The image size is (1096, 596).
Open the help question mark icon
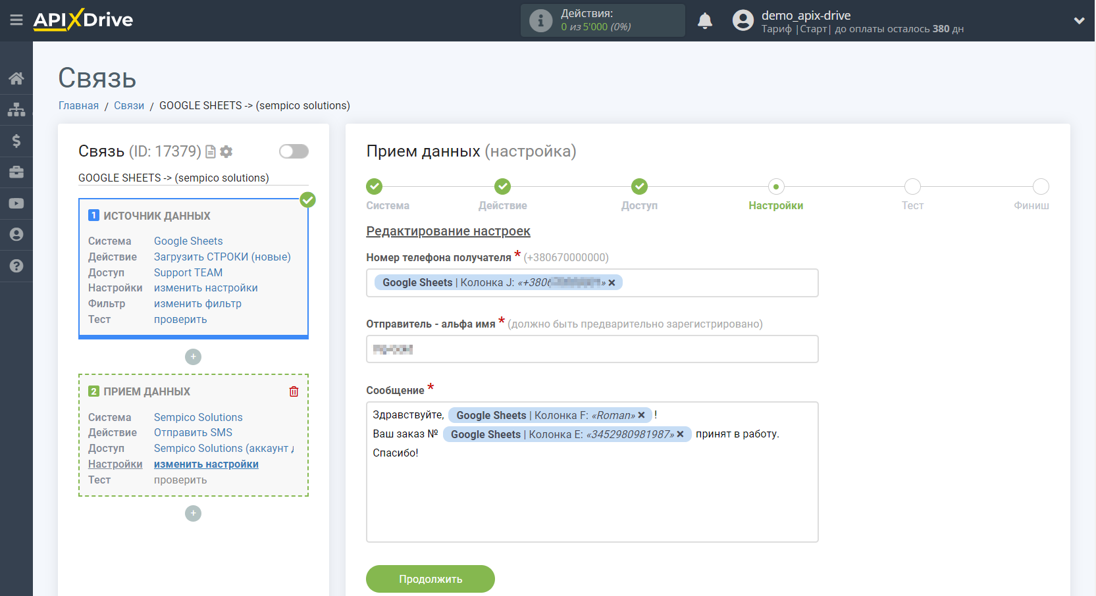[16, 266]
